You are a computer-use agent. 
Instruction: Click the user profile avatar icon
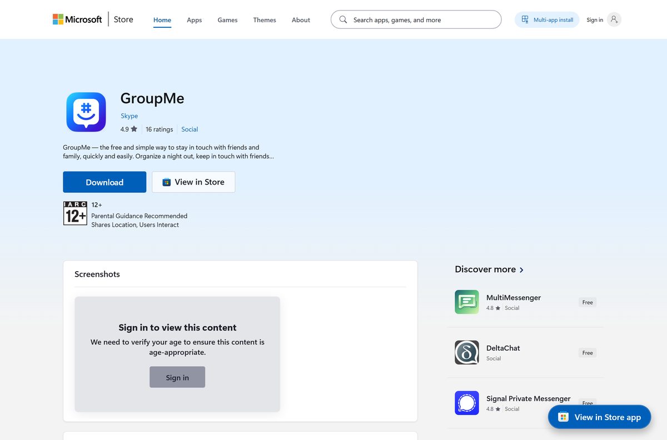tap(614, 19)
